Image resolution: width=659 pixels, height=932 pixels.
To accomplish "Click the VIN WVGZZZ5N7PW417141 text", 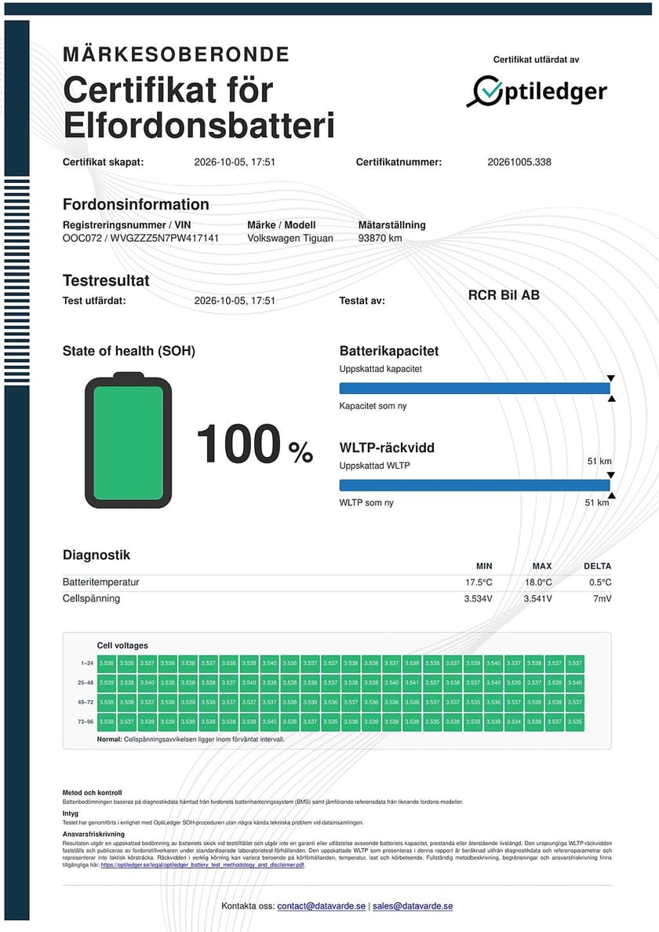I will click(x=165, y=238).
